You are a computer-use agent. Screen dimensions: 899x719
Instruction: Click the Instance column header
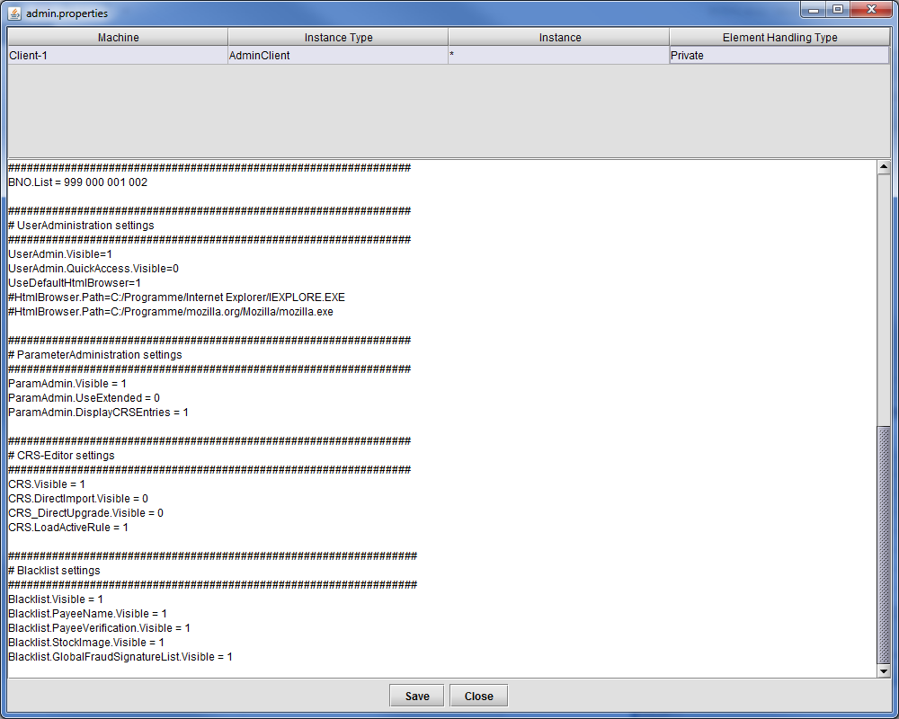tap(559, 38)
